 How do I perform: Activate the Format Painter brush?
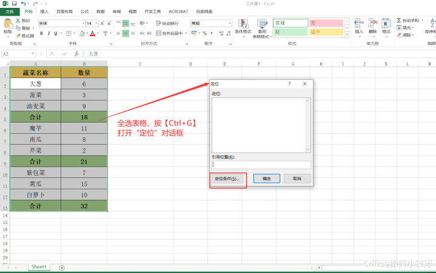tap(18, 36)
